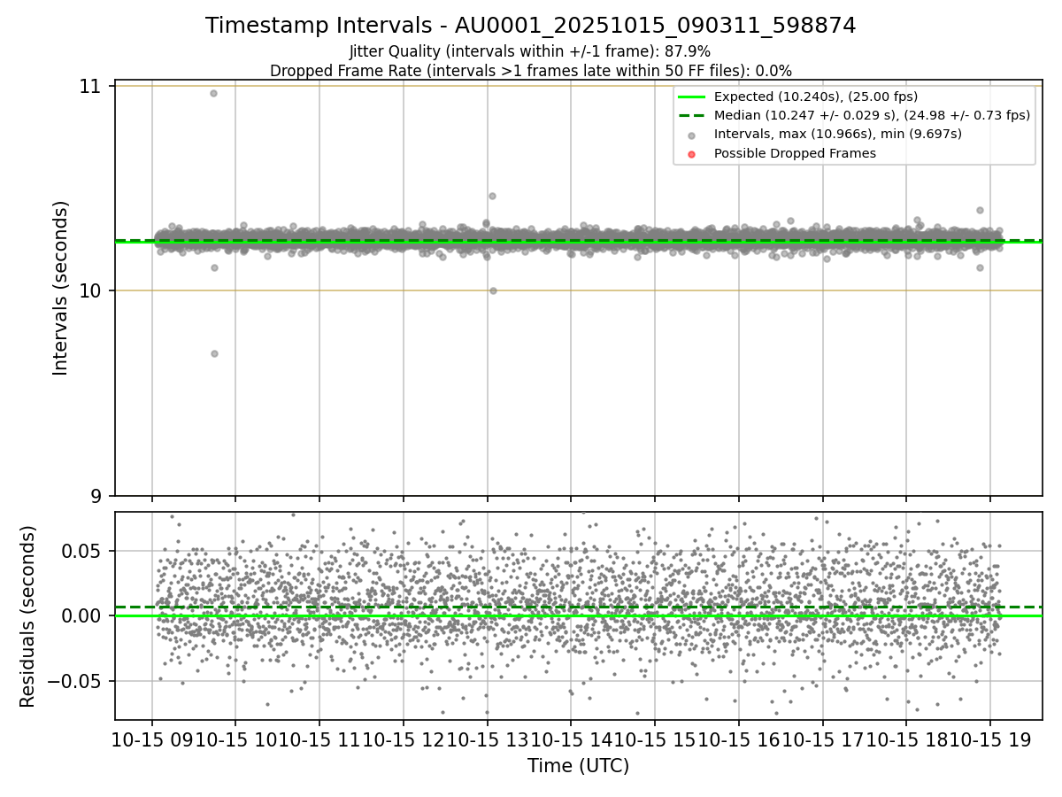This screenshot has width=1062, height=797.
Task: Click the y-axis tick label '10'
Action: (90, 290)
